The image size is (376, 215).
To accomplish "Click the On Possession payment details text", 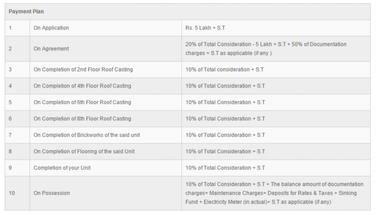I will [x=274, y=193].
